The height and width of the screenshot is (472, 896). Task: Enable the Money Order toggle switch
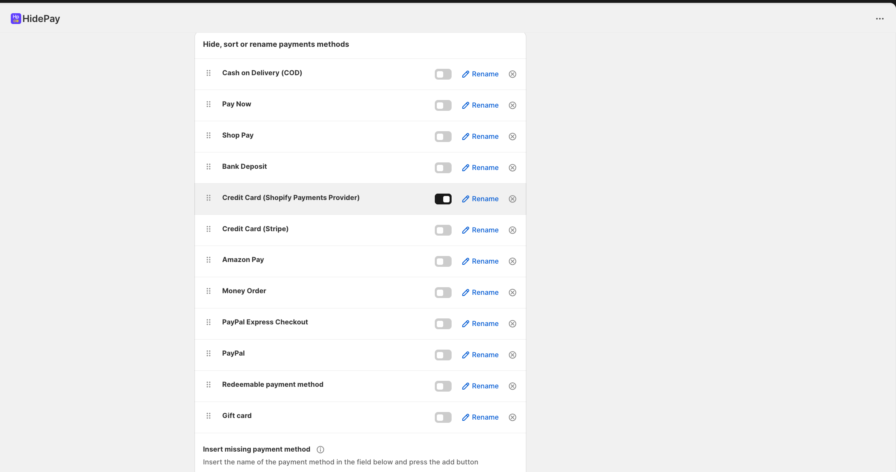(443, 293)
